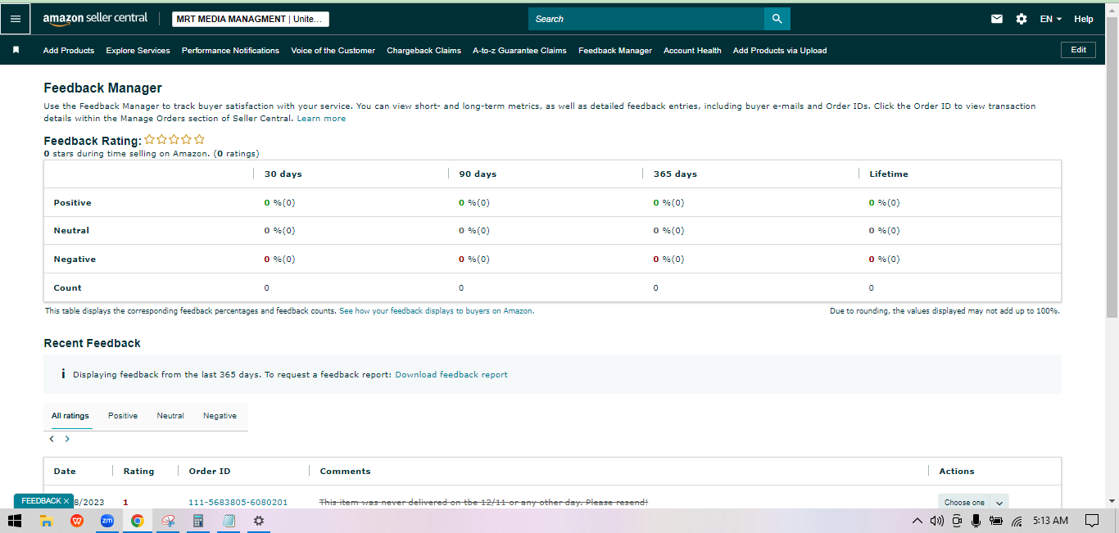
Task: Open Account Health from favorites bar
Action: pos(692,51)
